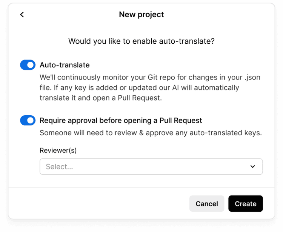Image resolution: width=283 pixels, height=232 pixels.
Task: Click the Git repo monitoring description
Action: (150, 88)
